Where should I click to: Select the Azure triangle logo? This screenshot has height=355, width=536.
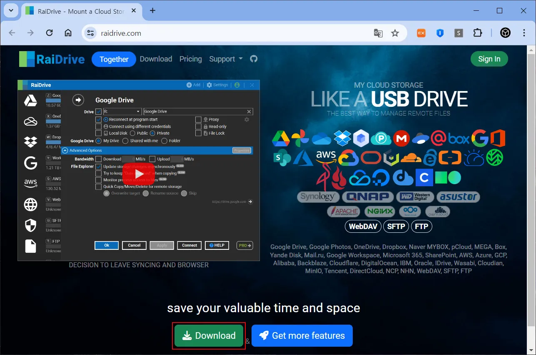click(303, 158)
